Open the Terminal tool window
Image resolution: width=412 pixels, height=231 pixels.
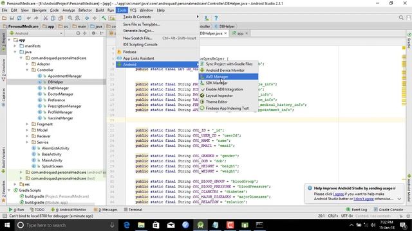(x=133, y=210)
